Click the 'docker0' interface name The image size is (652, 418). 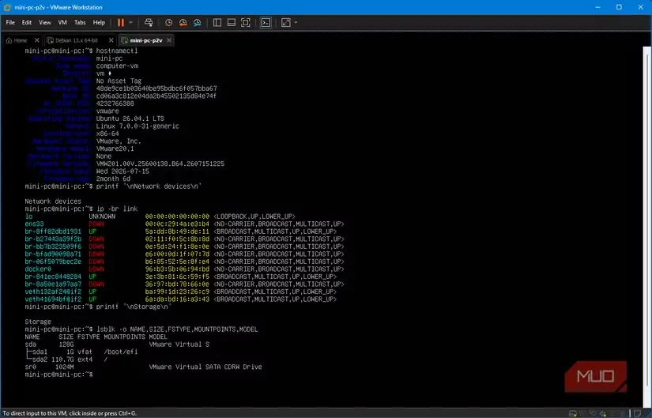[38, 269]
